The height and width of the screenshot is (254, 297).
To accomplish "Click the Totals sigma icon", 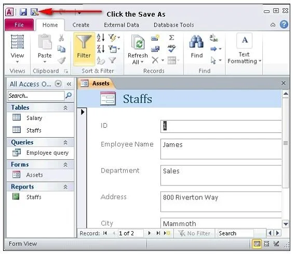I will [171, 37].
